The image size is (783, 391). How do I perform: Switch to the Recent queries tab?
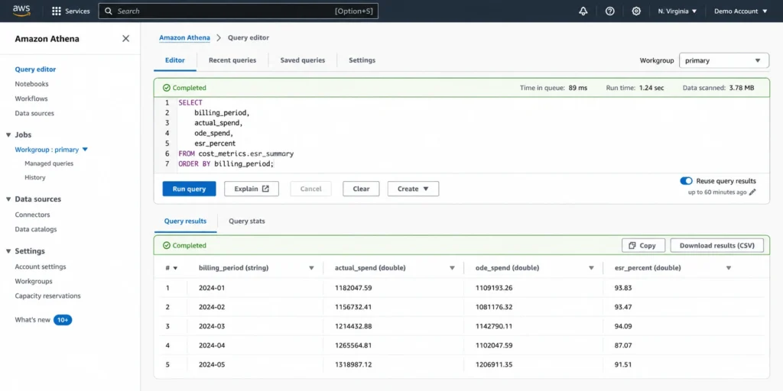[232, 60]
